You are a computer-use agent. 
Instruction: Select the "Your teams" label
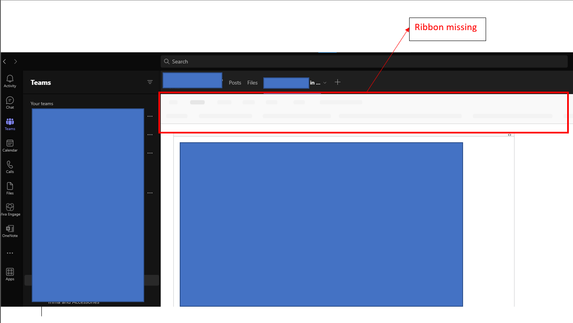coord(42,103)
